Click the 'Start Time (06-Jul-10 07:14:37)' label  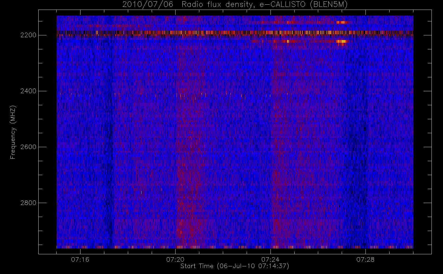point(235,266)
